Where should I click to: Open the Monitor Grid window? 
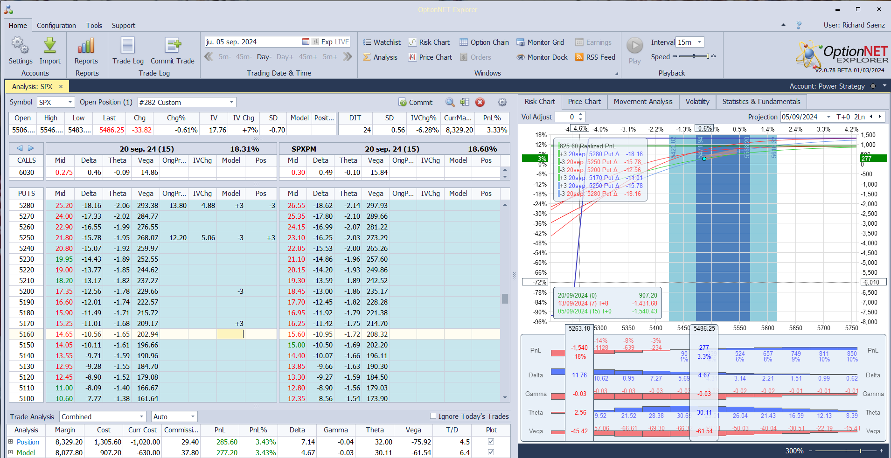click(x=540, y=42)
